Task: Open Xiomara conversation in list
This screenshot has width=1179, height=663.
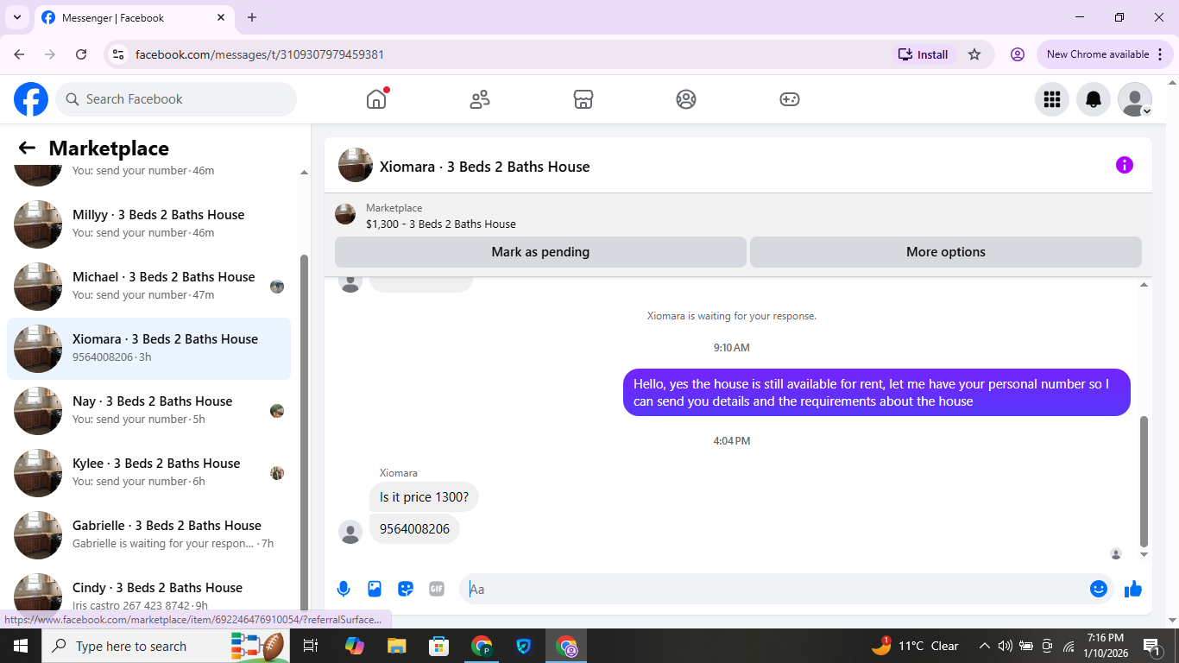Action: [x=148, y=348]
